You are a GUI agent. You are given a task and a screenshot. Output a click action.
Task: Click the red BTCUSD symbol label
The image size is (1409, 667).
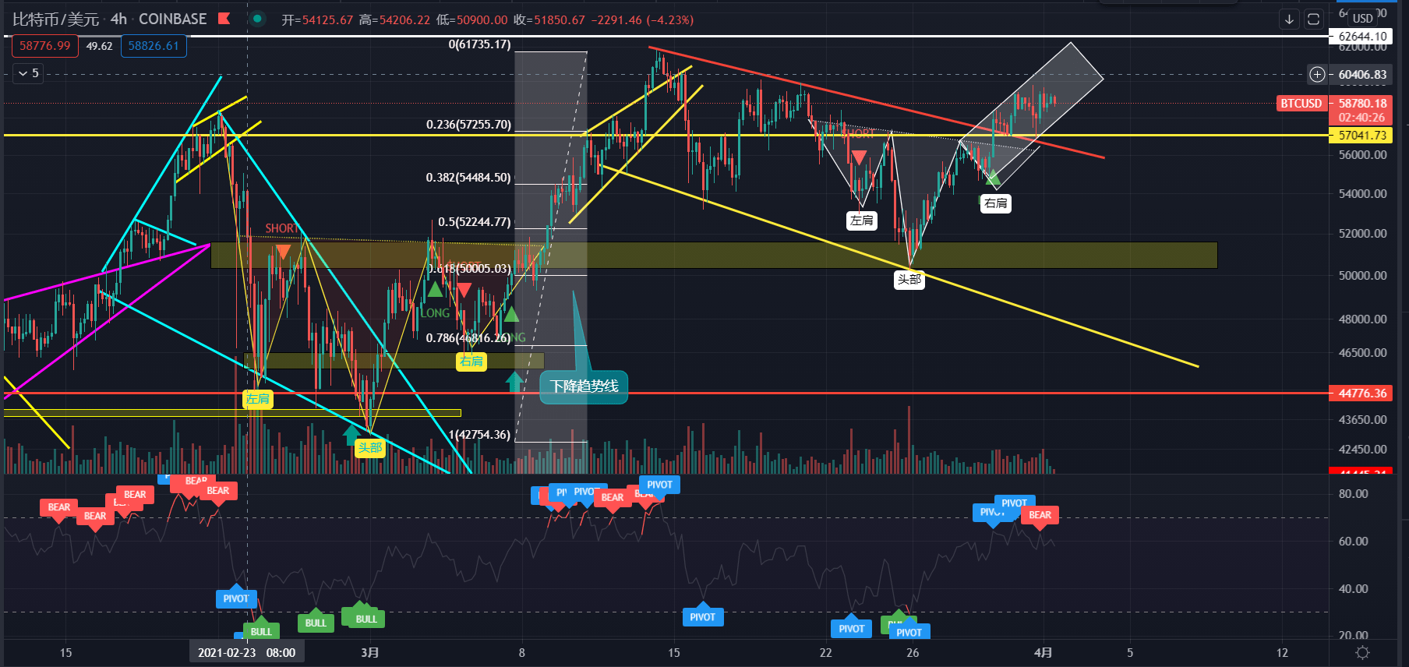1301,104
